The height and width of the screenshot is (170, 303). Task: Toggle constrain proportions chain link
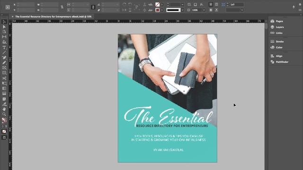(62, 7)
